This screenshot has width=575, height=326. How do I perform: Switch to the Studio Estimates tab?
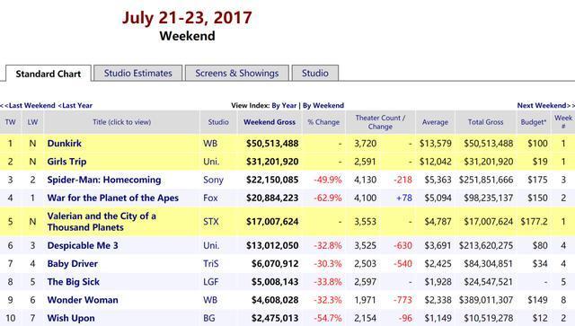click(x=137, y=73)
